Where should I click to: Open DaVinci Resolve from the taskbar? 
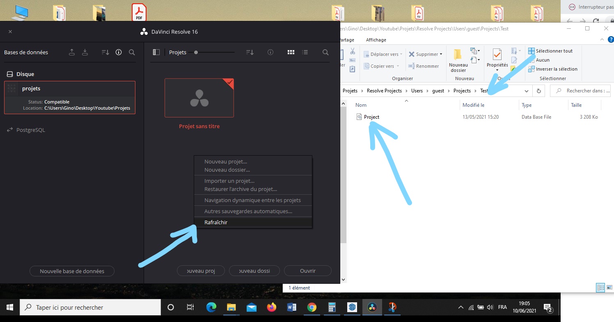tap(372, 307)
